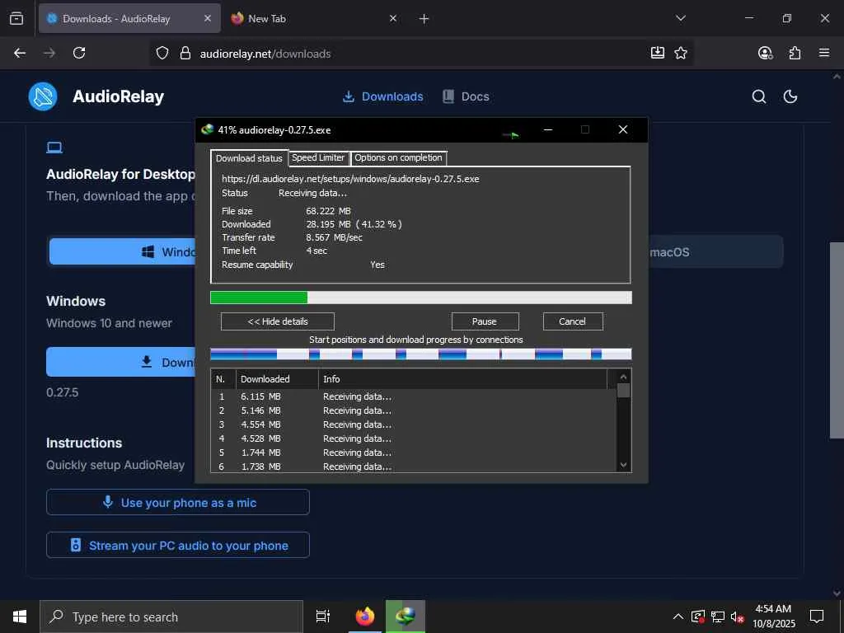Show hidden system tray icons
Image resolution: width=844 pixels, height=633 pixels.
[x=678, y=617]
